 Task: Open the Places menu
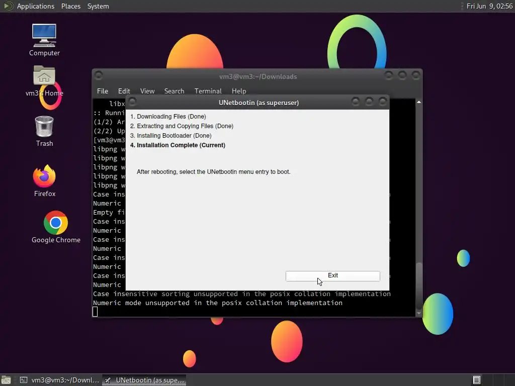point(70,6)
